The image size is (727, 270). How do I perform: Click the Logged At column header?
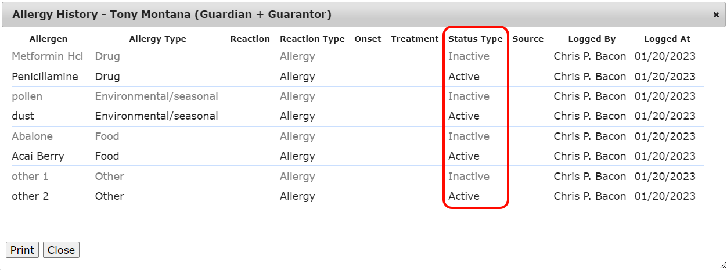coord(667,39)
